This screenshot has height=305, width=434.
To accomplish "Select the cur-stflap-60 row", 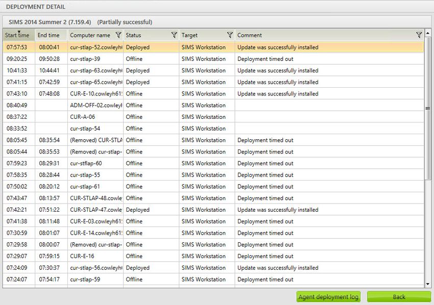I will 213,163.
